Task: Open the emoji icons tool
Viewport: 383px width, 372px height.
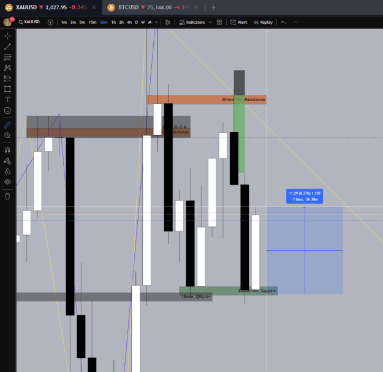Action: [7, 111]
